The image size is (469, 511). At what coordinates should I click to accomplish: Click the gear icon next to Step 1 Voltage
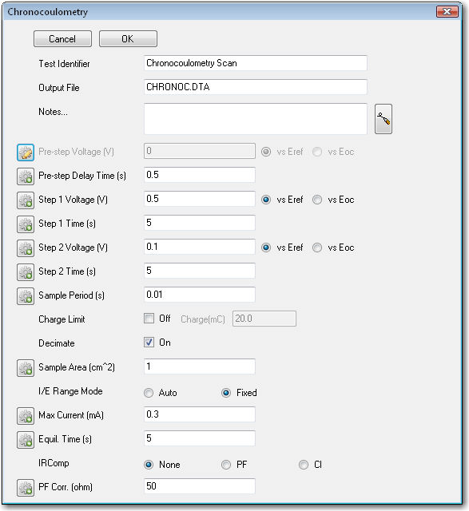coord(26,200)
